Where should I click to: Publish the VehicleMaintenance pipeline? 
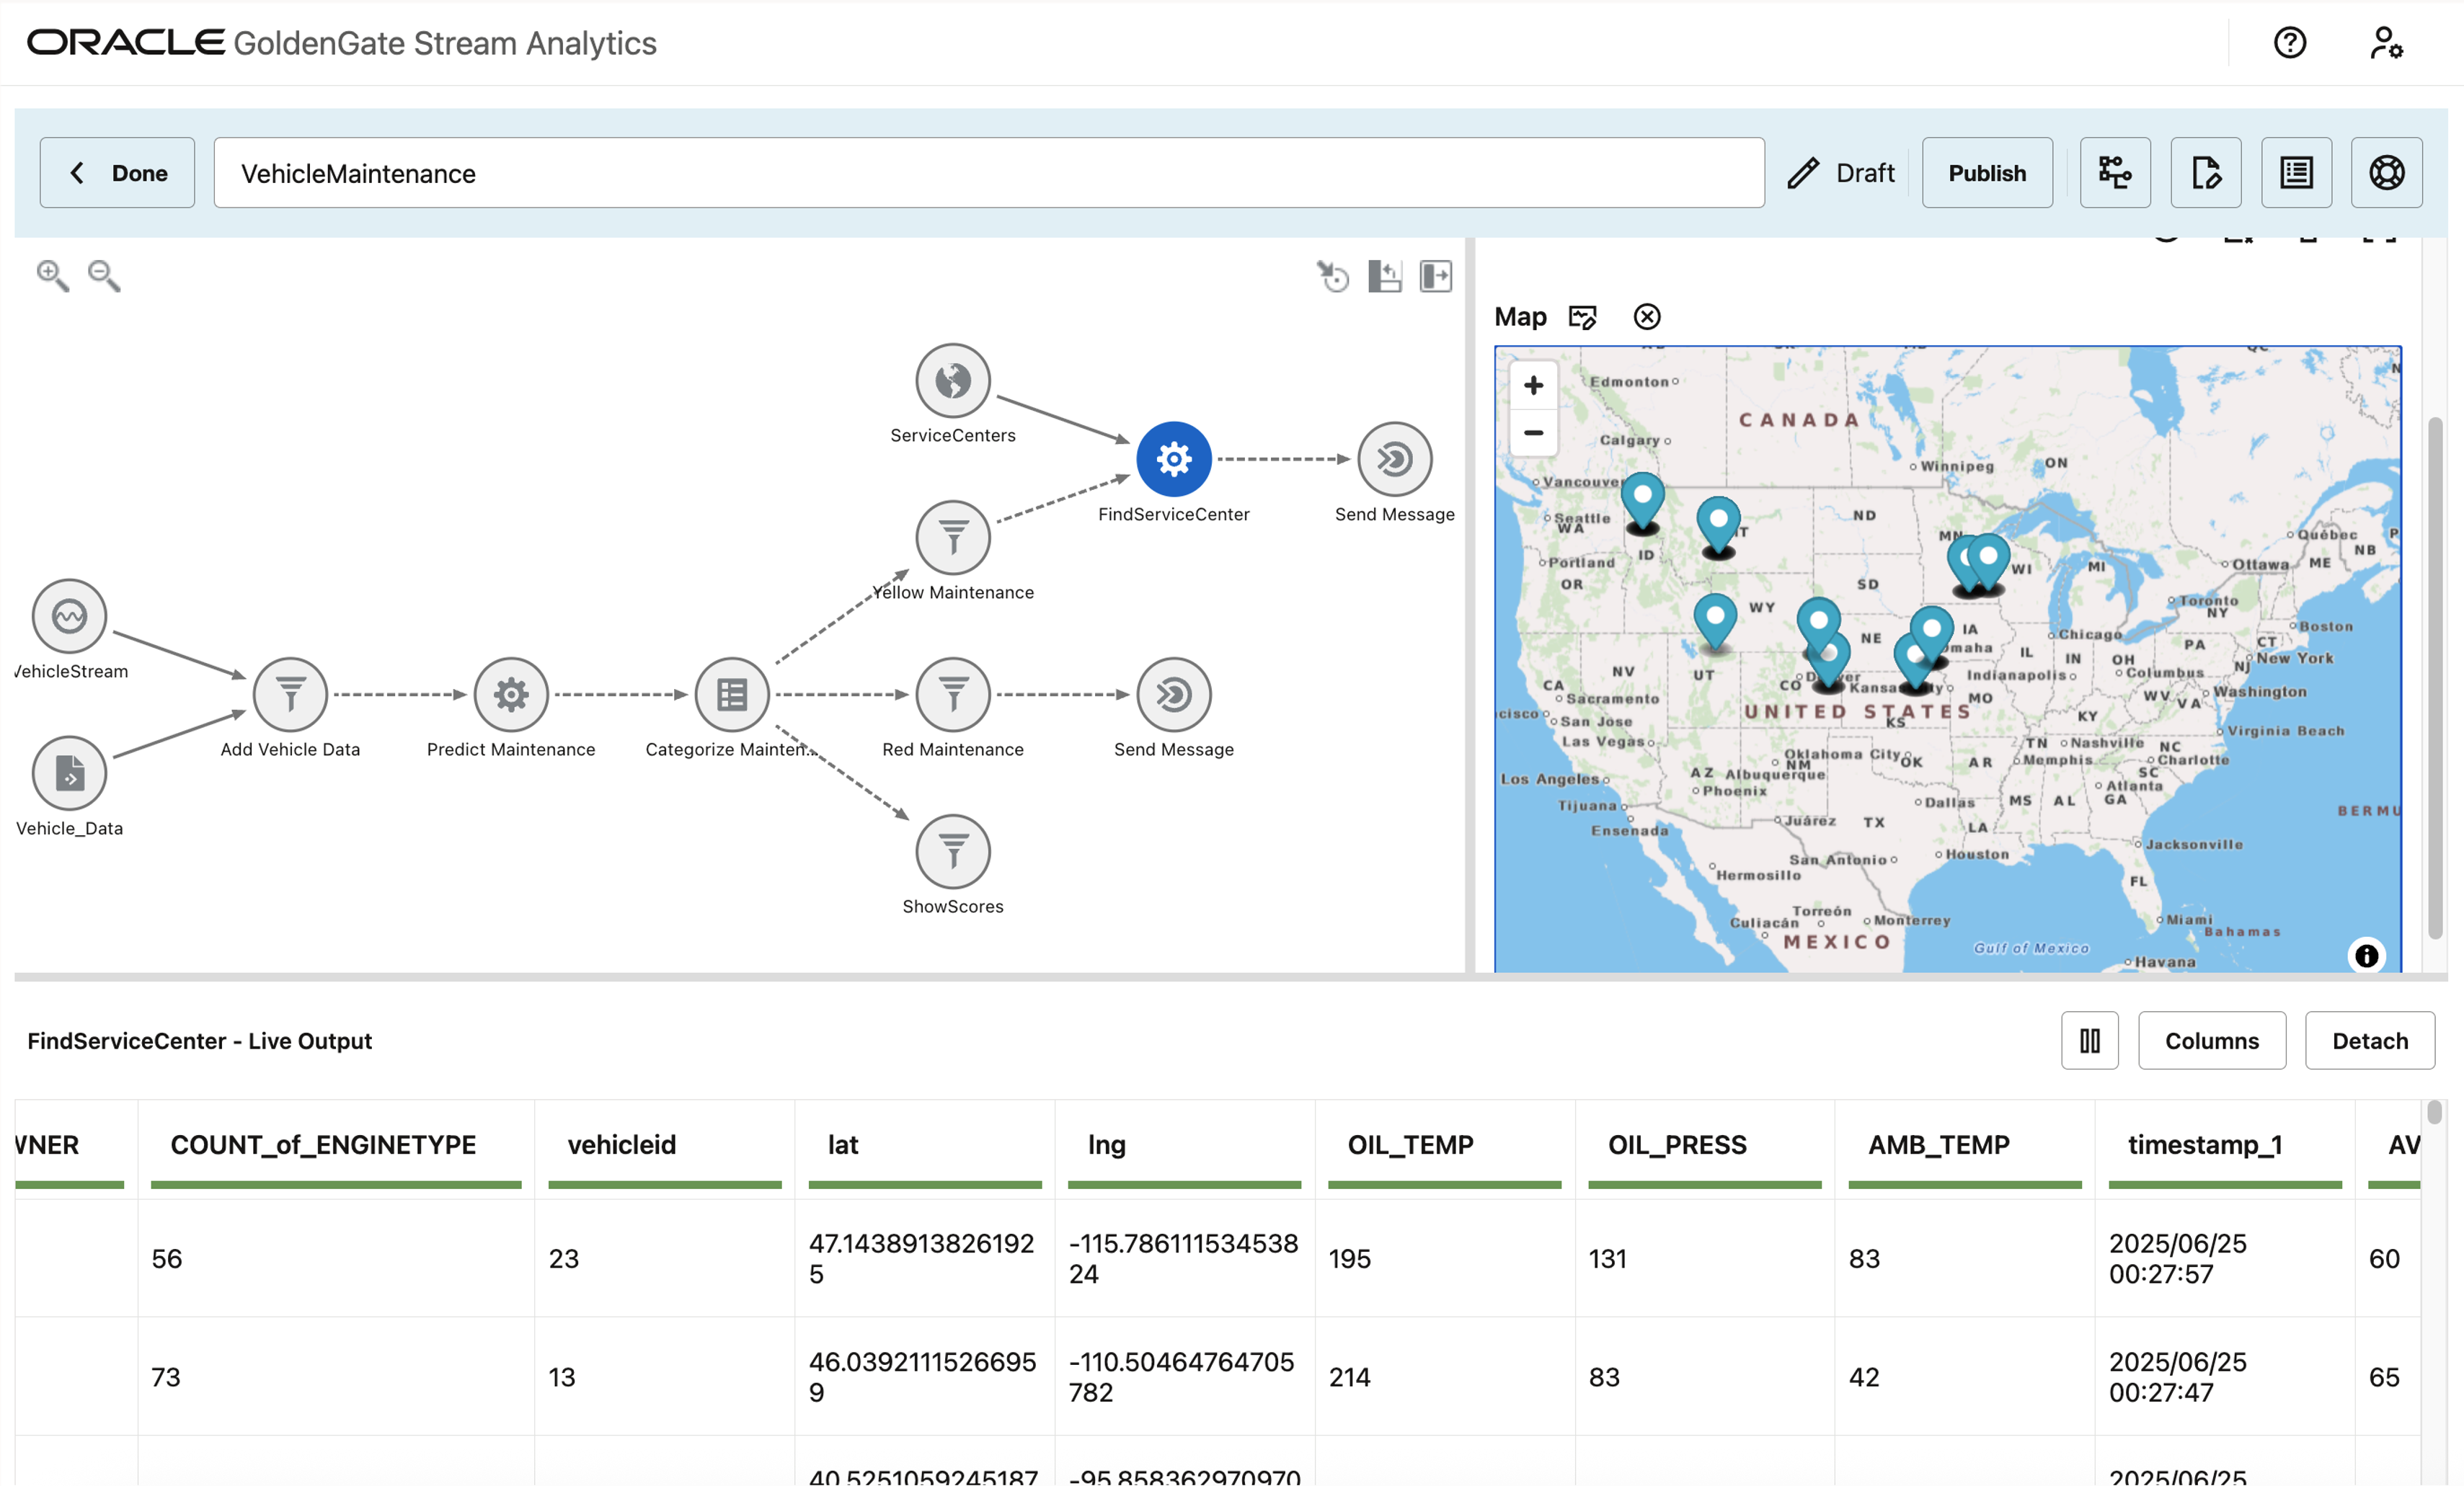(1986, 172)
